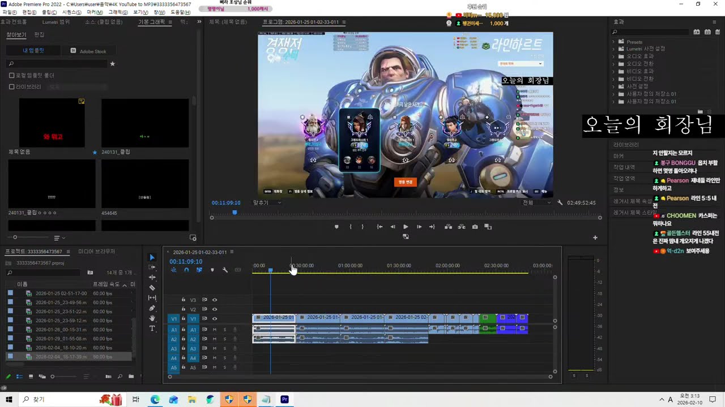
Task: Click Mark Out bracket button
Action: point(362,227)
